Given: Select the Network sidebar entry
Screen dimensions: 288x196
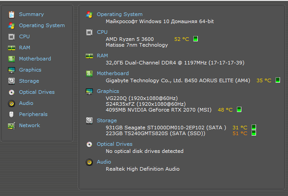Looking at the screenshot, I should pos(29,125).
